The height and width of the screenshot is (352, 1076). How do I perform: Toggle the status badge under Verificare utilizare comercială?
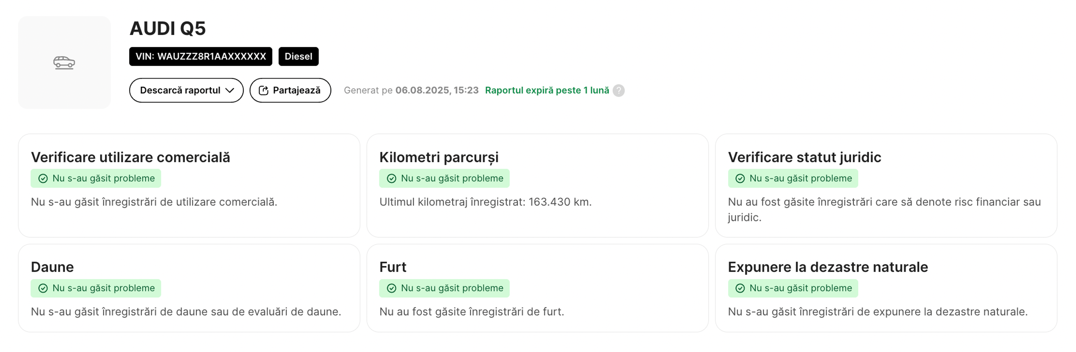coord(95,178)
